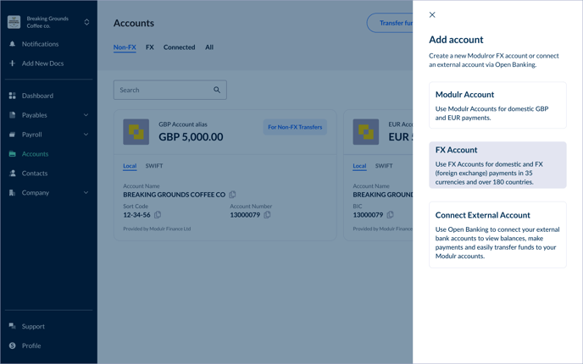Click the Support chat icon
Image resolution: width=583 pixels, height=364 pixels.
12,326
